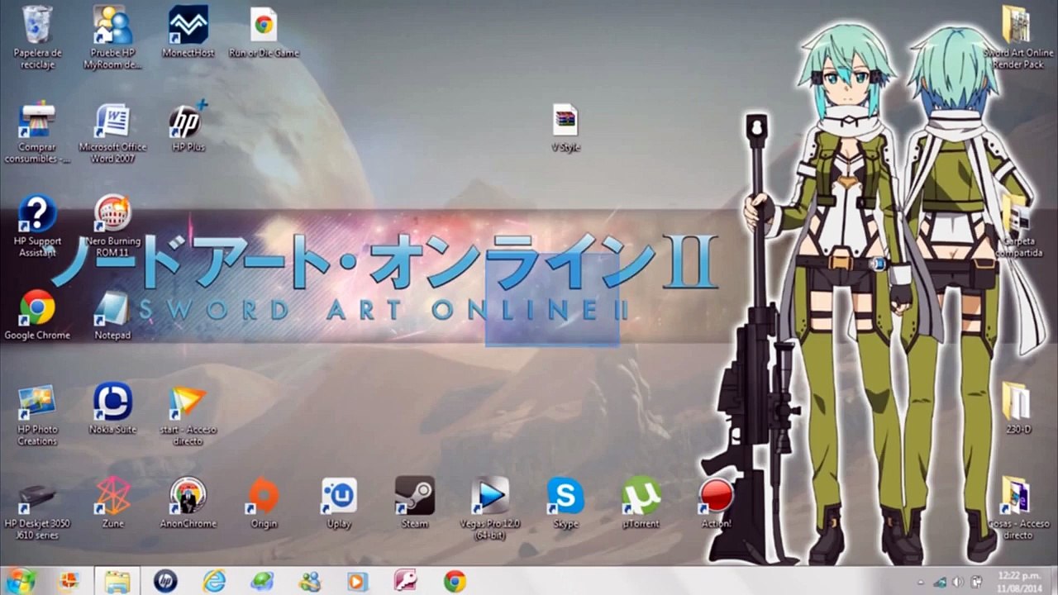This screenshot has height=595, width=1058.
Task: Select the Nero Burning ROM 11 shortcut
Action: tap(112, 226)
